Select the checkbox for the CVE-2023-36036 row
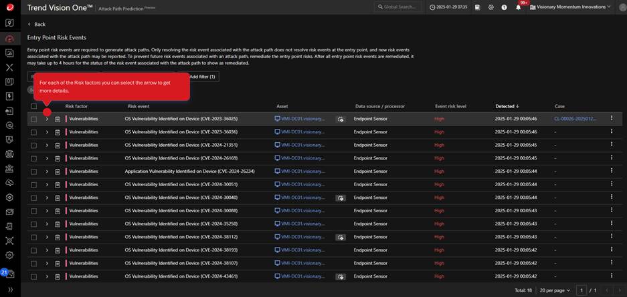This screenshot has height=297, width=627. (x=34, y=132)
